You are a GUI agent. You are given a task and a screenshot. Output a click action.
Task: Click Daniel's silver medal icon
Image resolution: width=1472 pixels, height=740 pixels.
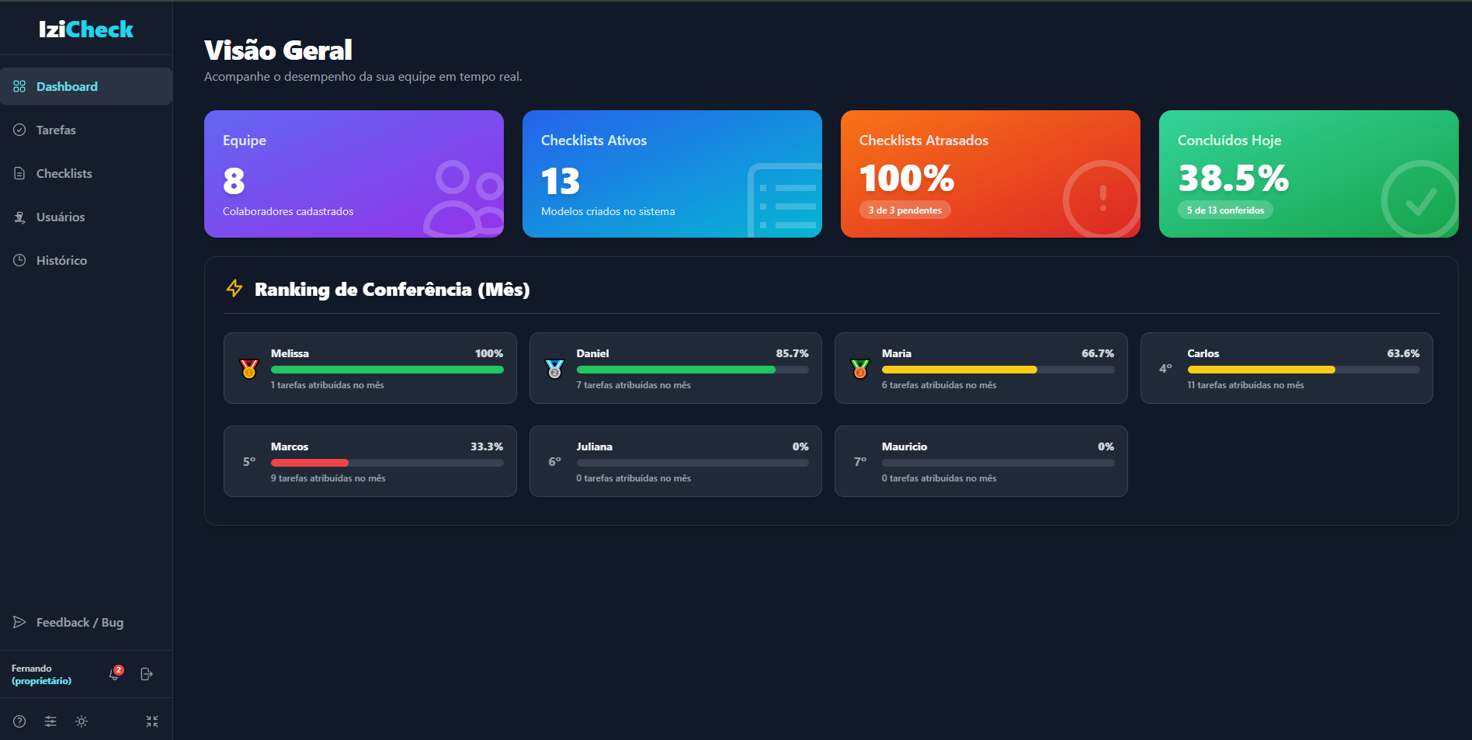point(554,369)
